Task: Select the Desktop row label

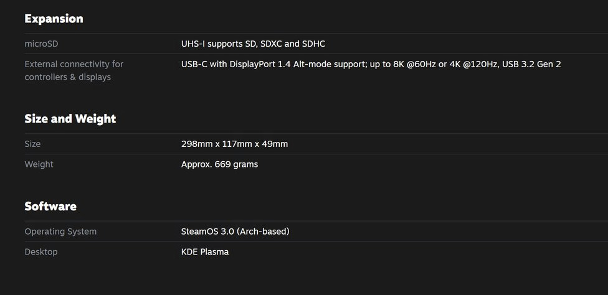Action: coord(41,252)
